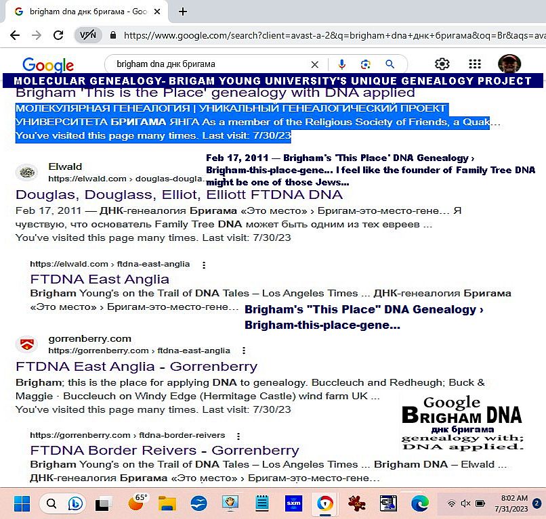Click the address bar URL field
The height and width of the screenshot is (519, 546).
(x=333, y=35)
